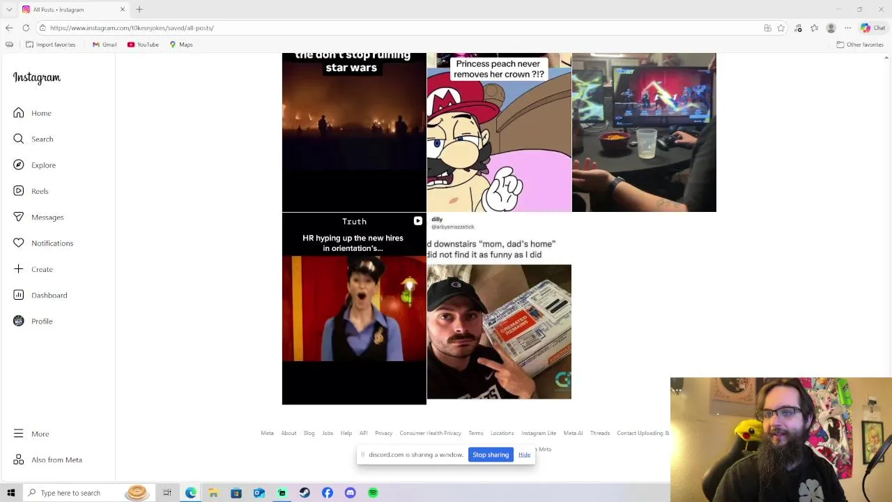
Task: Open the Privacy footer link
Action: (383, 433)
